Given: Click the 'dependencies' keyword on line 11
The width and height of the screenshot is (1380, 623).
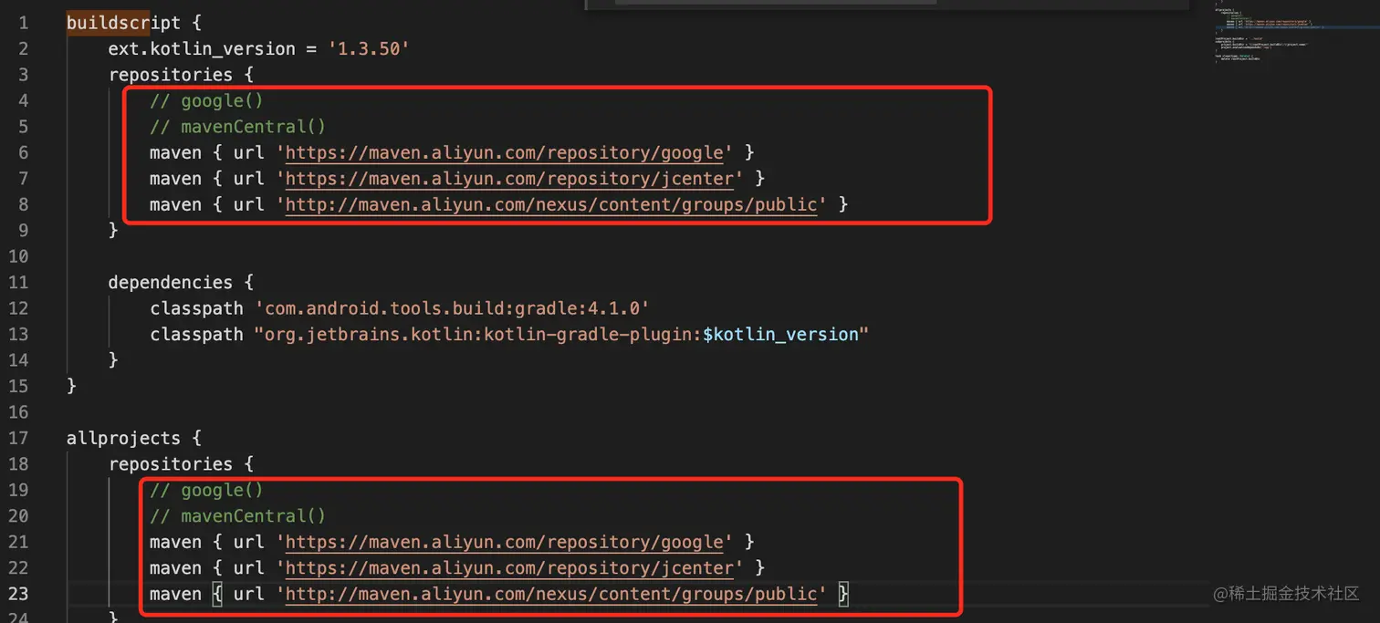Looking at the screenshot, I should (x=171, y=282).
